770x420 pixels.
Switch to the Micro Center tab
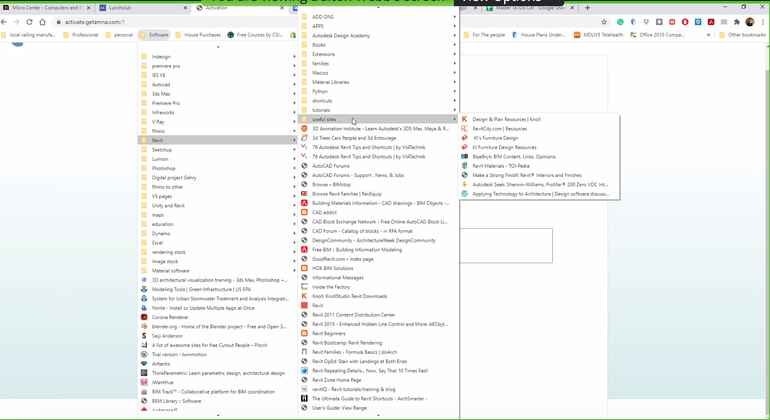click(x=46, y=7)
